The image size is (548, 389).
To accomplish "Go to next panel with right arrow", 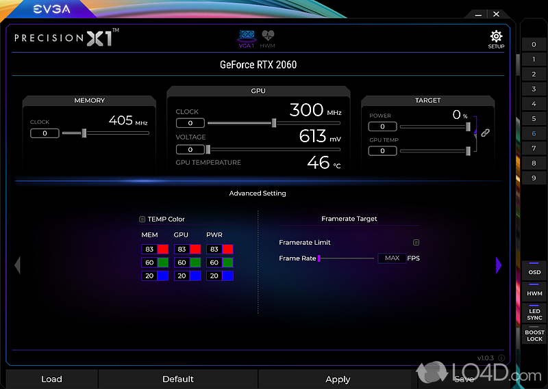I will pyautogui.click(x=499, y=265).
